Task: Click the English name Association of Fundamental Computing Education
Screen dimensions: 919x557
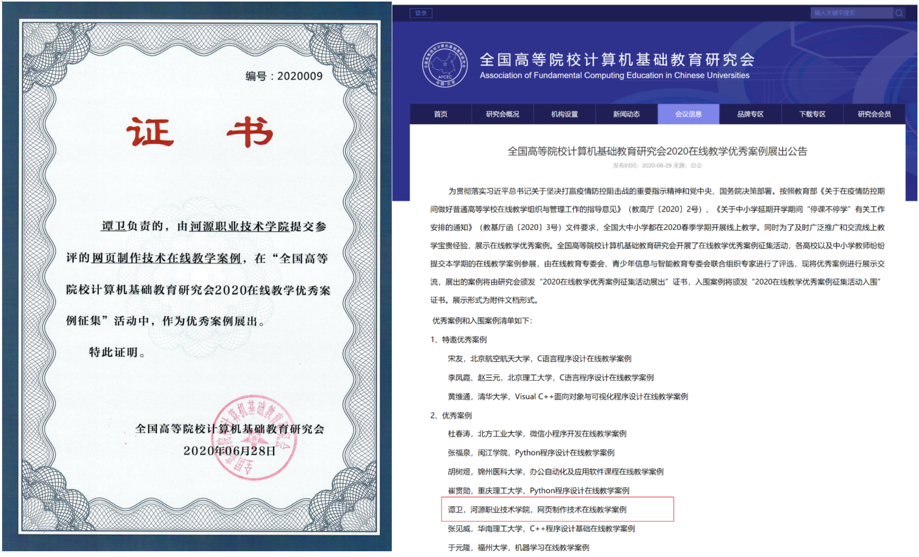Action: click(x=615, y=75)
